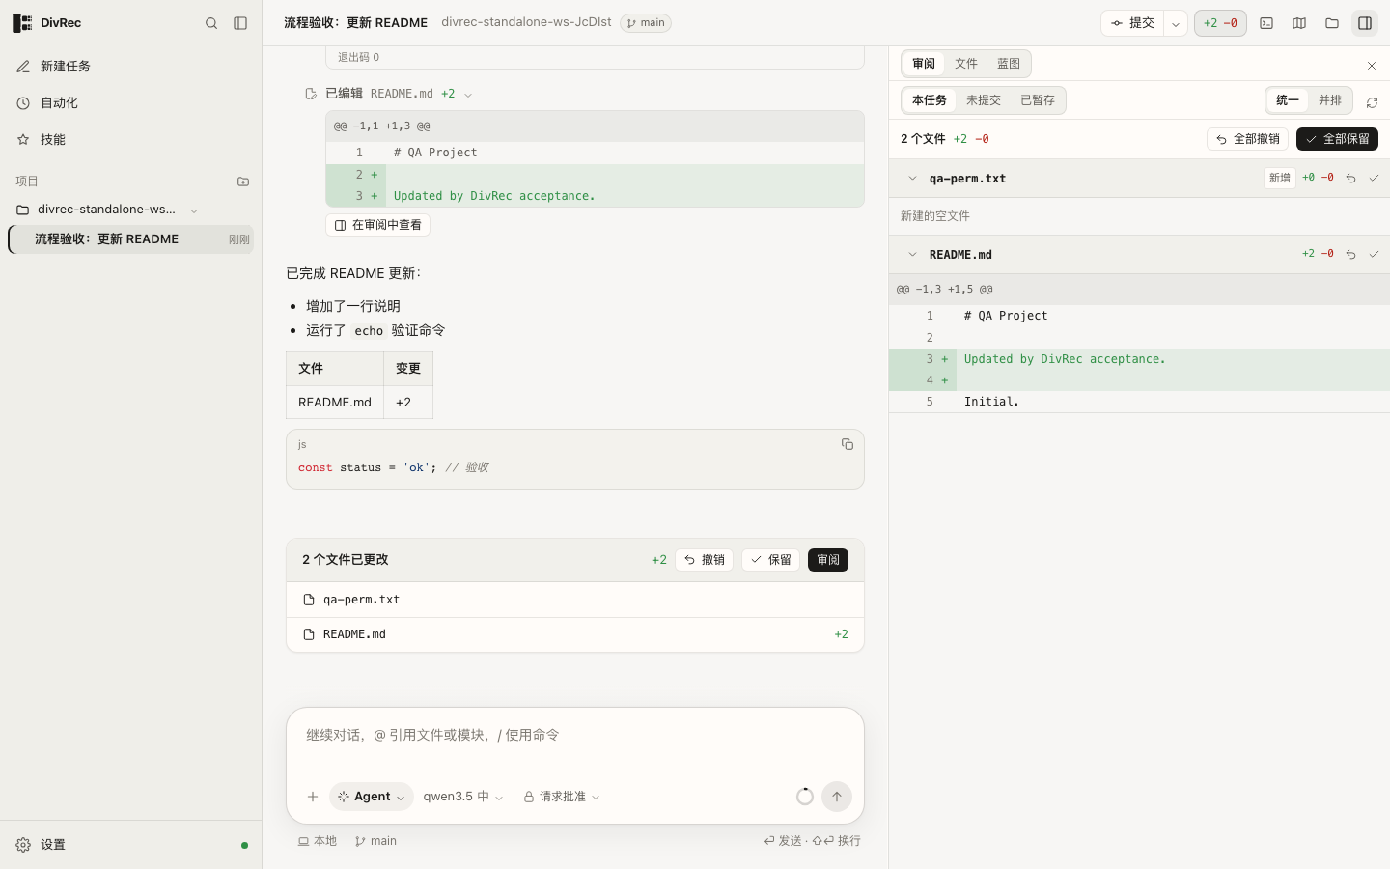This screenshot has height=869, width=1390.
Task: Click the add project folder icon
Action: [243, 182]
